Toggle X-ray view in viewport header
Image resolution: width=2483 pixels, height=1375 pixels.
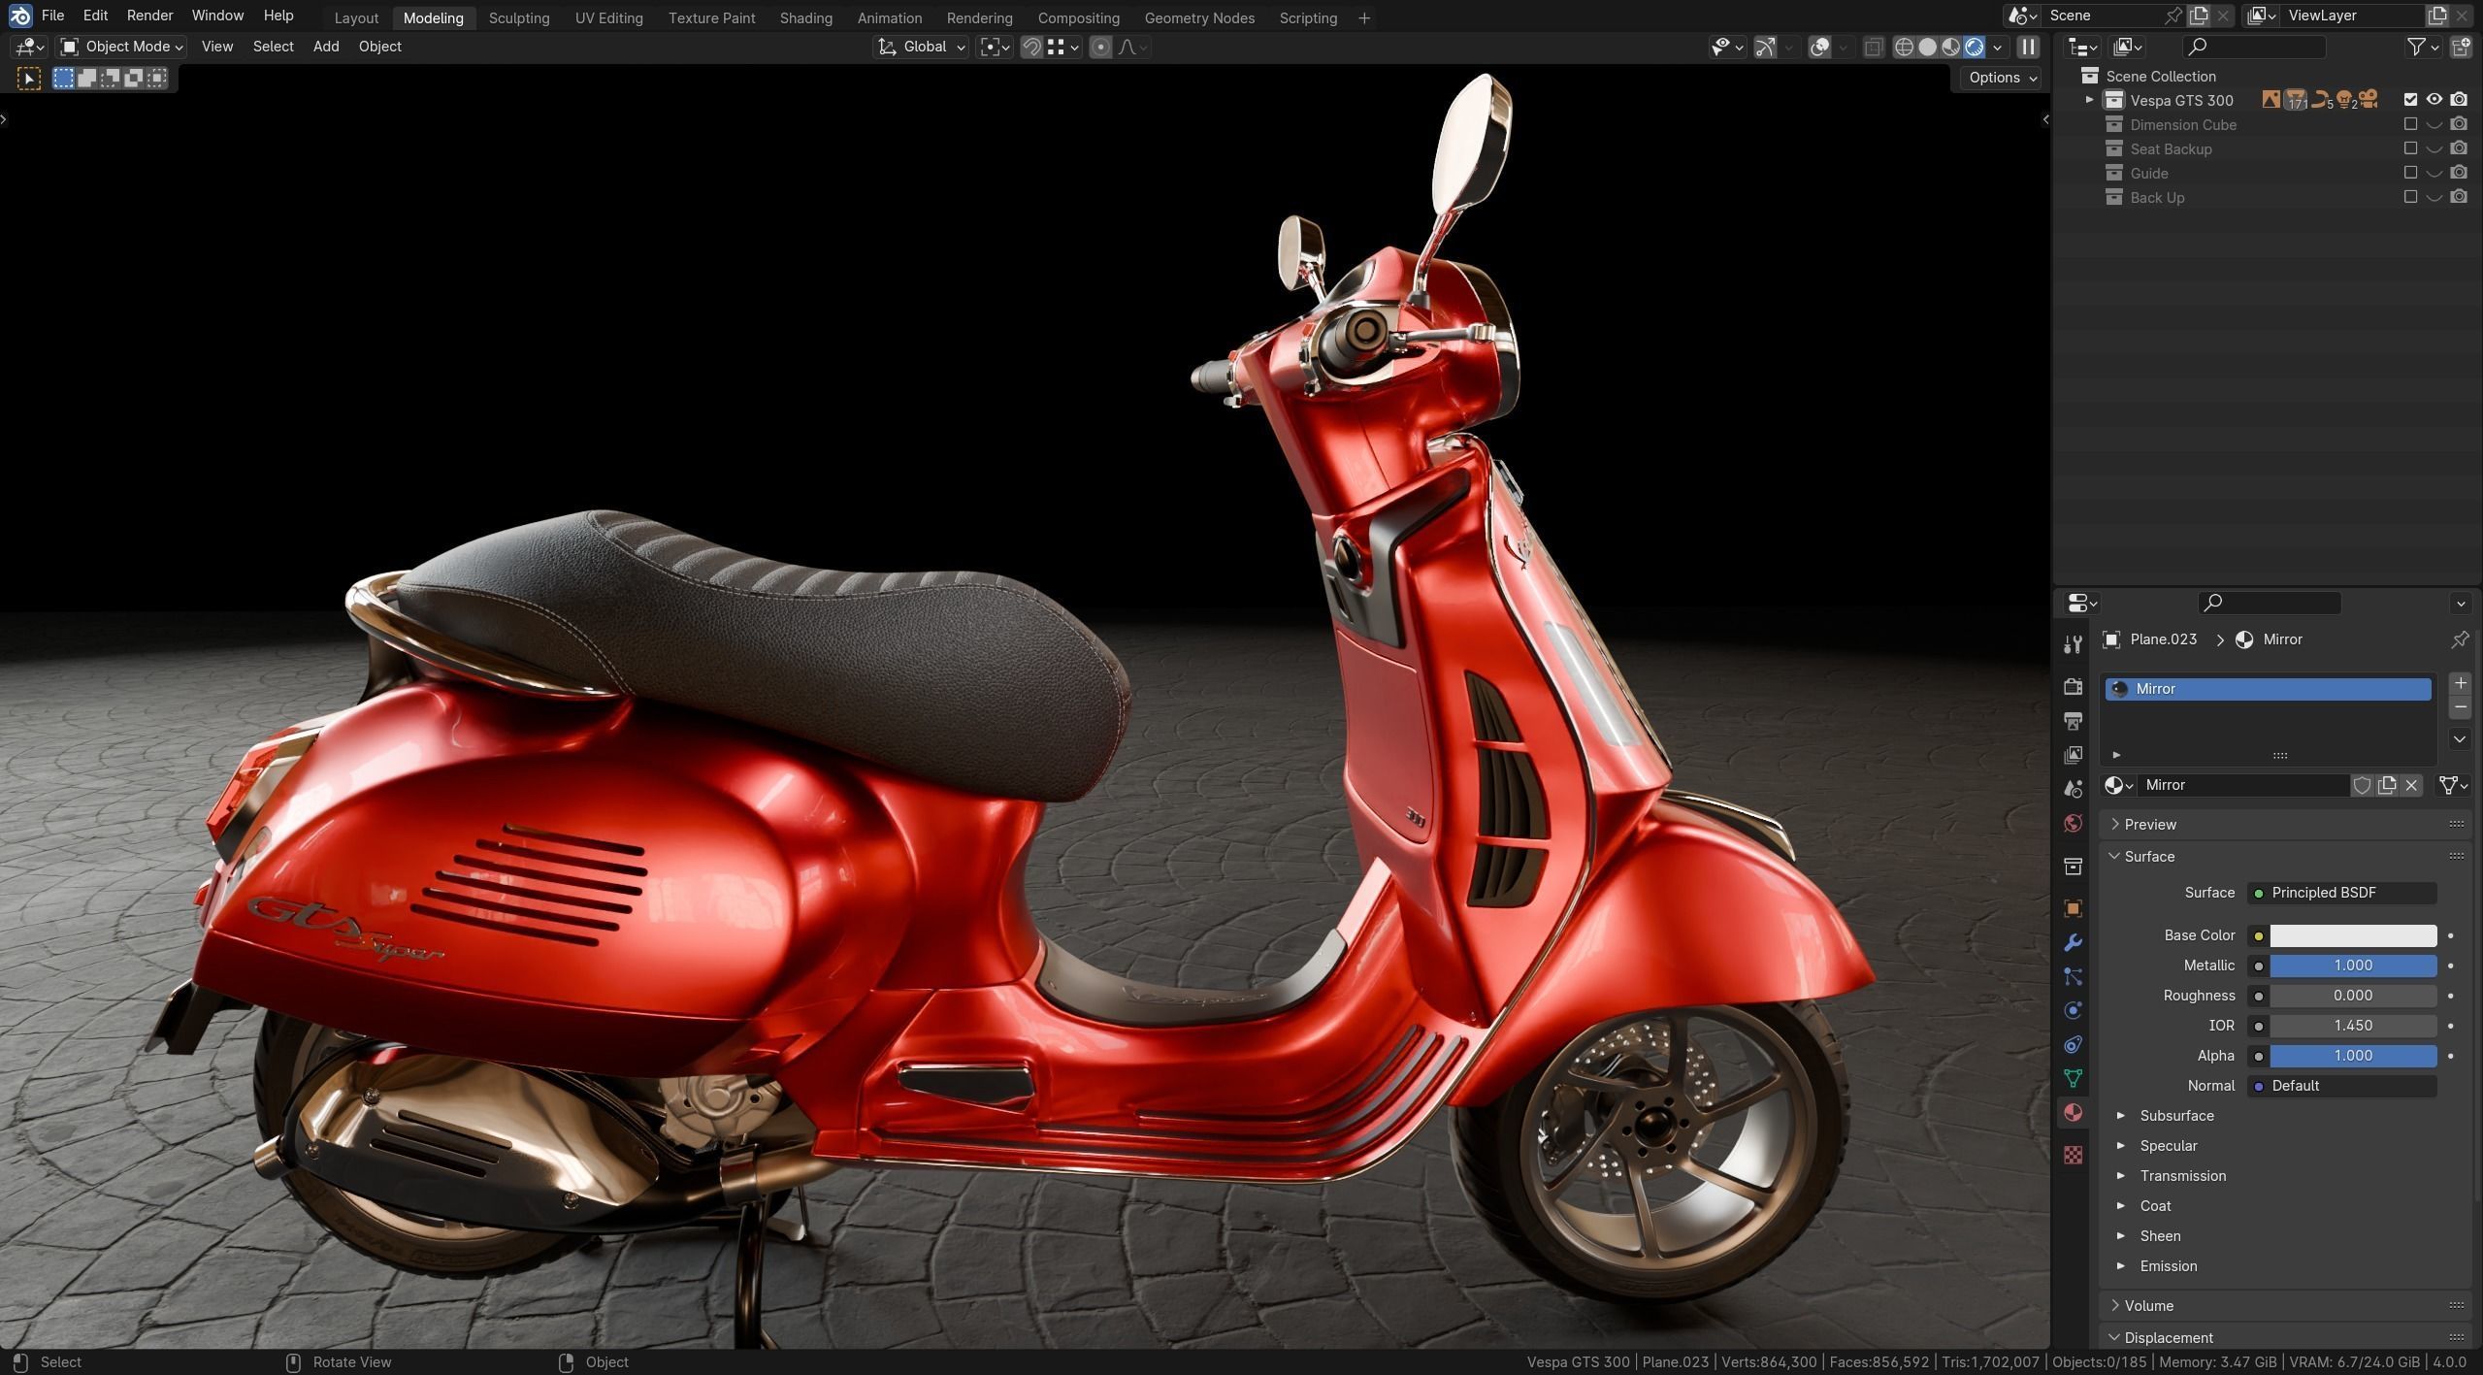(1874, 47)
